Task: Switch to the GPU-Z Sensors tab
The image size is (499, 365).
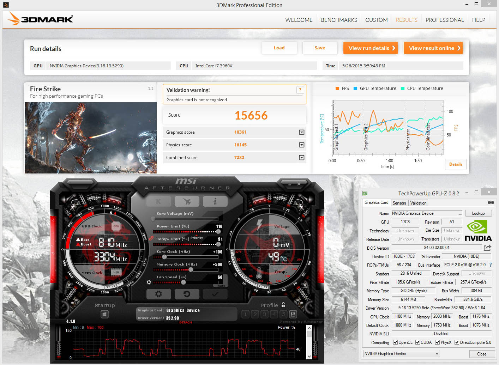Action: (399, 203)
